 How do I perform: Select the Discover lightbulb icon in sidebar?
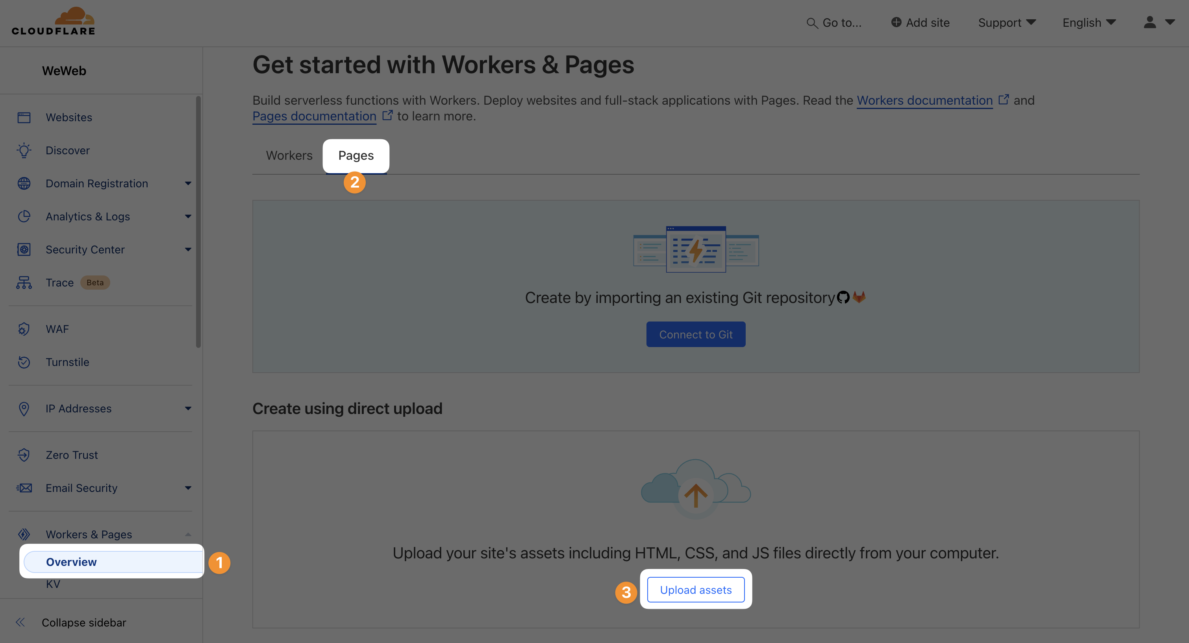pyautogui.click(x=24, y=150)
